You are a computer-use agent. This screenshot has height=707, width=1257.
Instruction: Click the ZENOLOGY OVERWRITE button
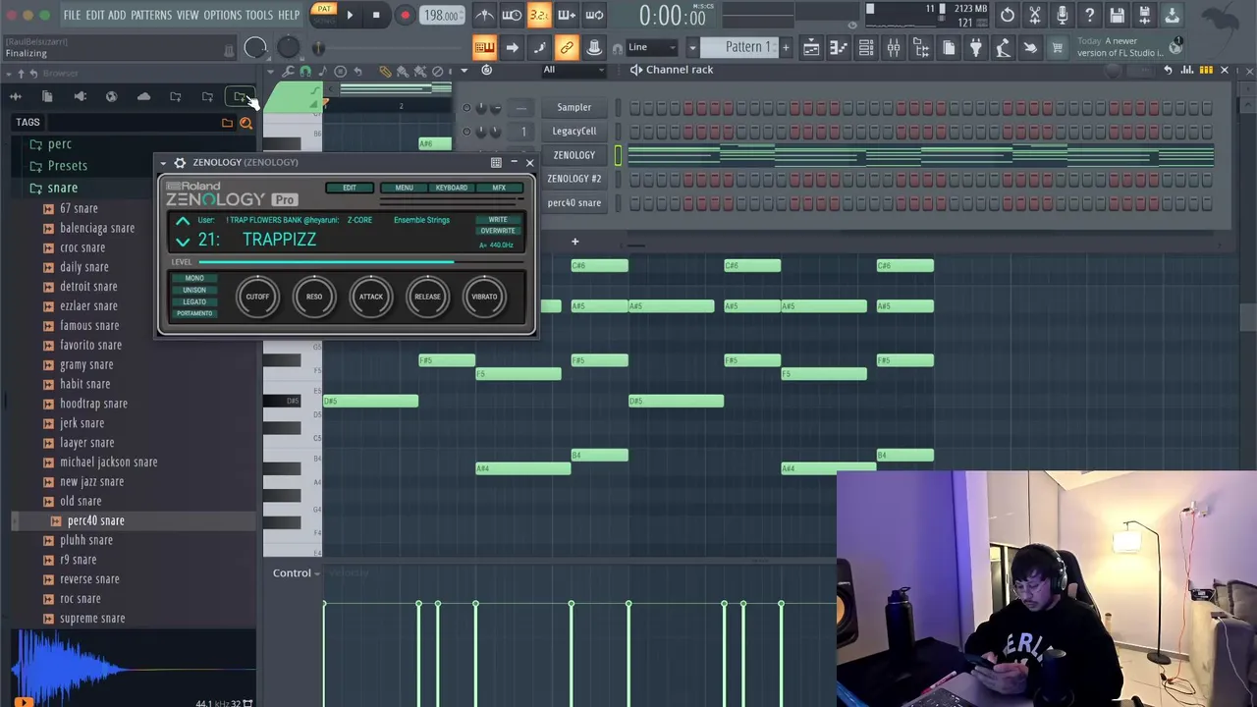(498, 231)
